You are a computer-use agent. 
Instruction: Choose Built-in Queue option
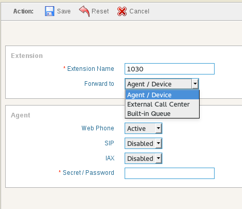pos(162,114)
